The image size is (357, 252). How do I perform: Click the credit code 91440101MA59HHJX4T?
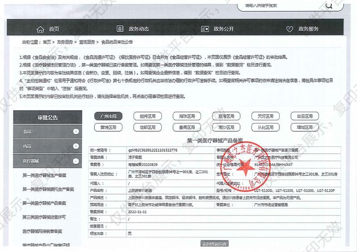[273, 165]
